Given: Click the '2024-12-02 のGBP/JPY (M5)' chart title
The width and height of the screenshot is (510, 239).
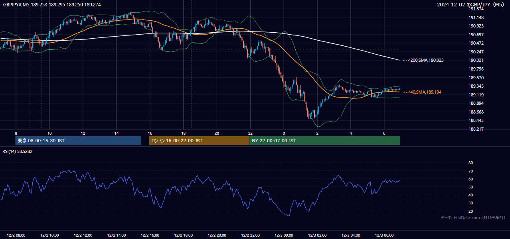Looking at the screenshot, I should (470, 4).
